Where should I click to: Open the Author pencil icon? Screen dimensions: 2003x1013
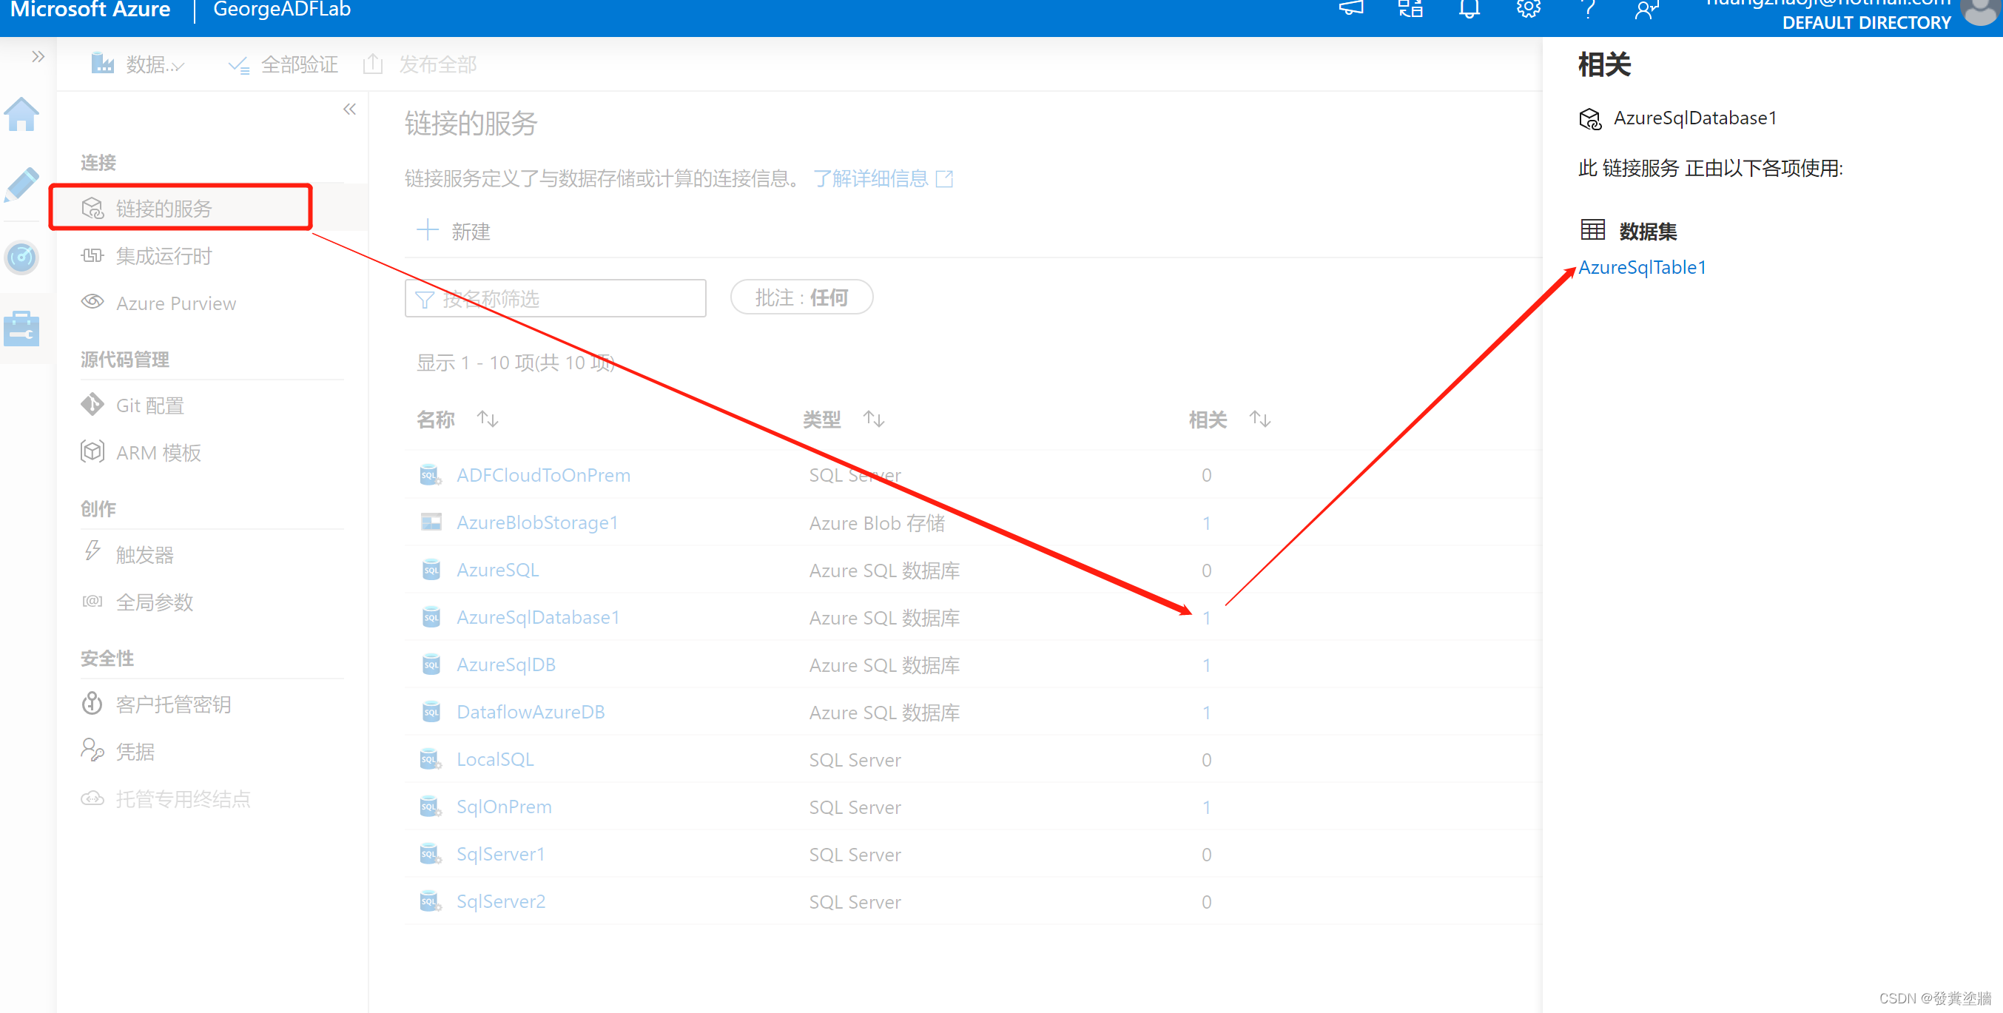21,184
